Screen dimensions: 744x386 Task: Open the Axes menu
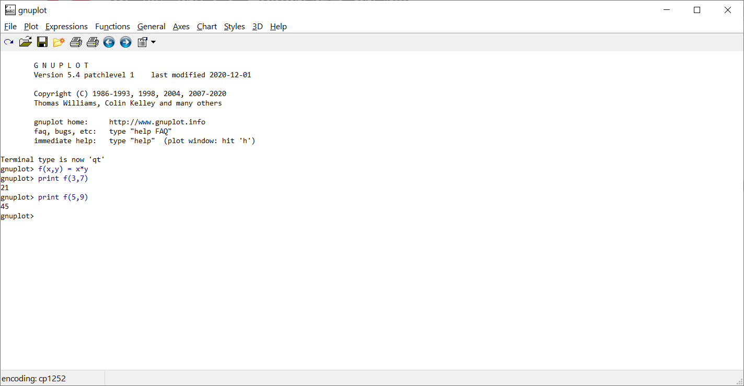(x=181, y=27)
